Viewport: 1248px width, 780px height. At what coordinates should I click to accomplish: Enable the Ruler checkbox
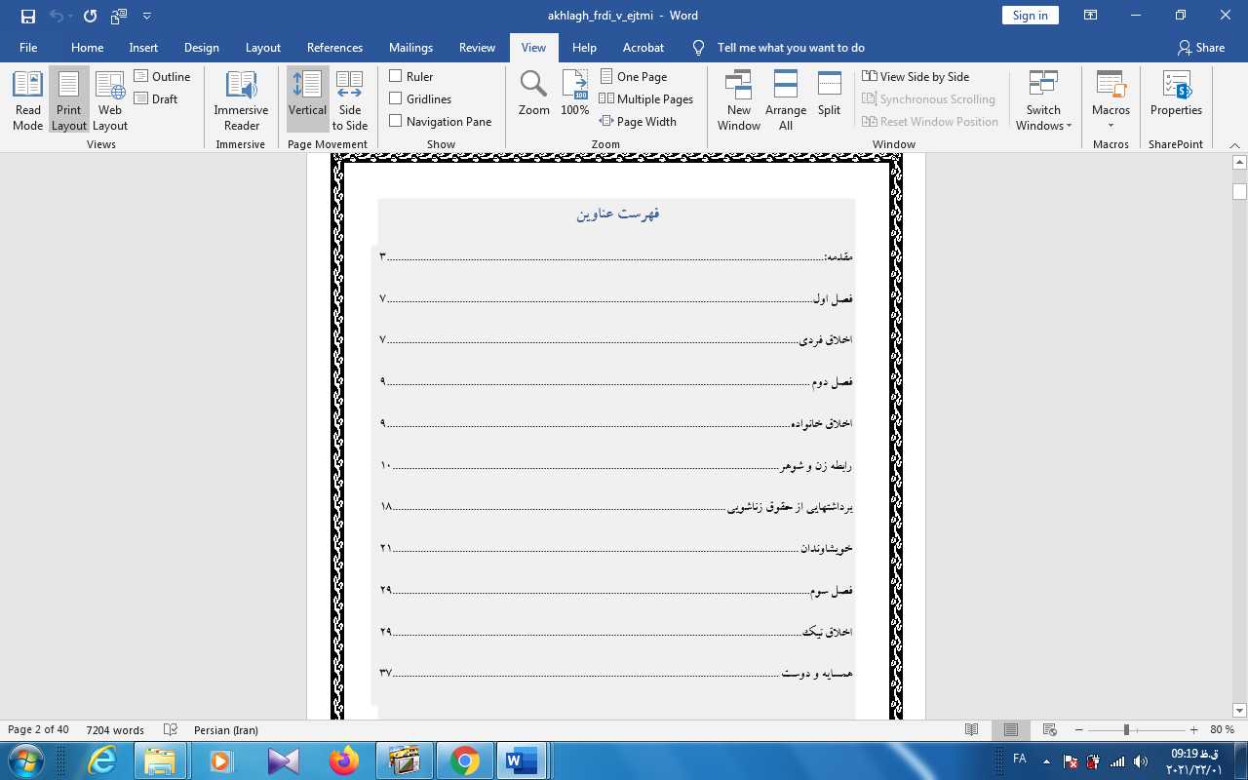click(396, 76)
